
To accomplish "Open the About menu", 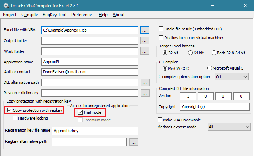I will point(119,15).
